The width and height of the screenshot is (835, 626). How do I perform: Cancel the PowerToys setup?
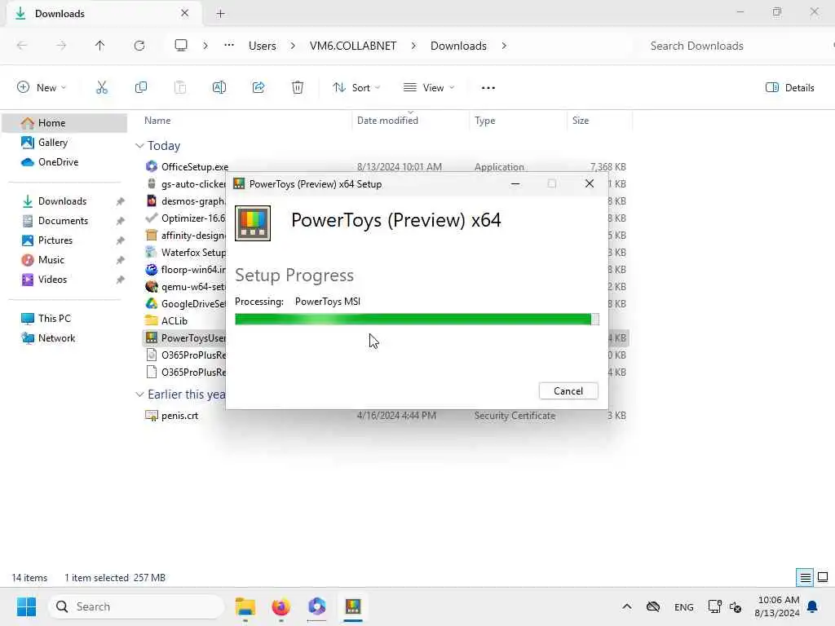[568, 391]
